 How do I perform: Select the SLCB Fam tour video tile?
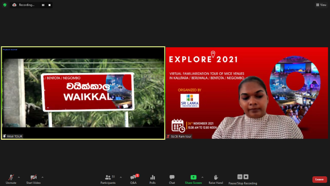point(247,93)
